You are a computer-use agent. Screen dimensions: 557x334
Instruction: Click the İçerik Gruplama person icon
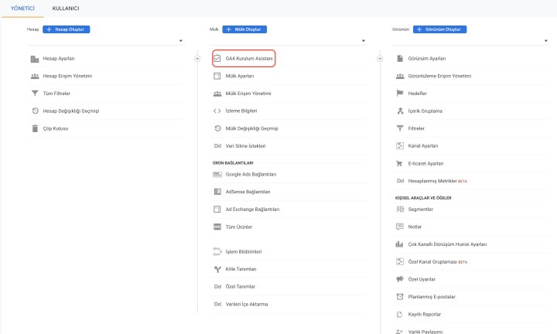click(400, 111)
